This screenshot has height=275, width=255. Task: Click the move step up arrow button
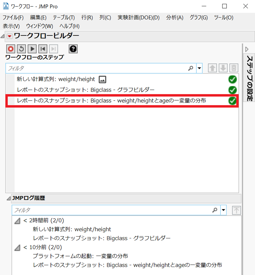pyautogui.click(x=212, y=68)
